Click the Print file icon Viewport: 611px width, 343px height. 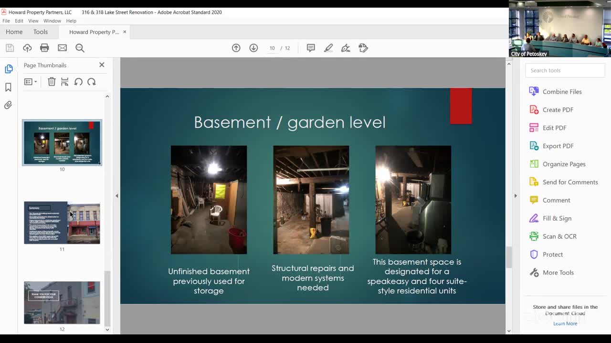pyautogui.click(x=44, y=48)
